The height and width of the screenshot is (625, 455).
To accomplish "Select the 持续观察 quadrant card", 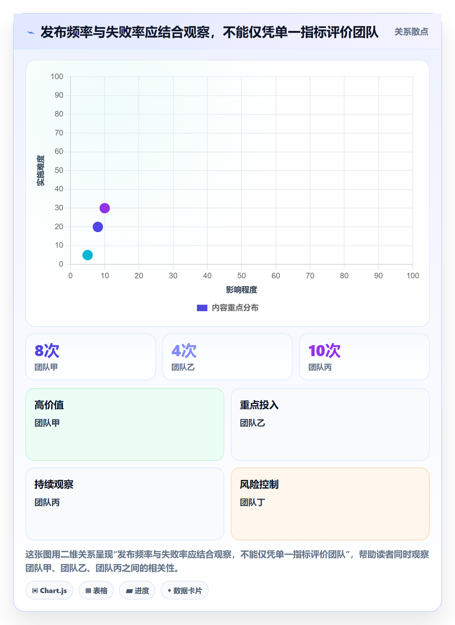I will point(125,504).
